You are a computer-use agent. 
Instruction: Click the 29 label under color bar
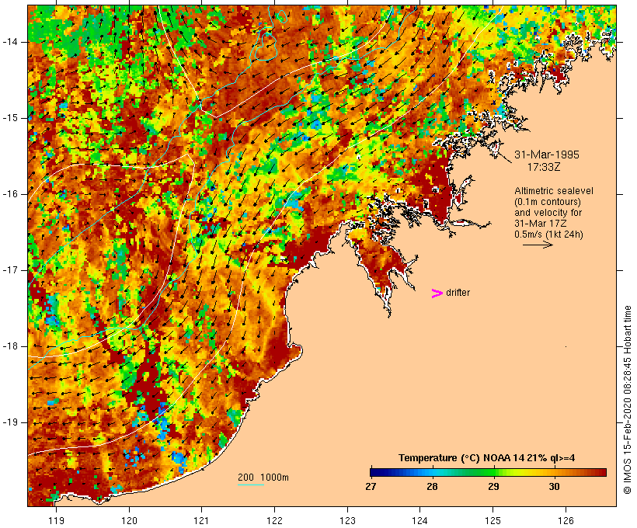[x=493, y=486]
